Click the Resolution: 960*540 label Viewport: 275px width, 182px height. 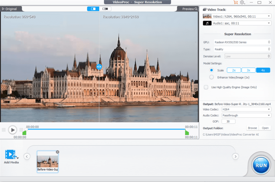click(x=20, y=17)
